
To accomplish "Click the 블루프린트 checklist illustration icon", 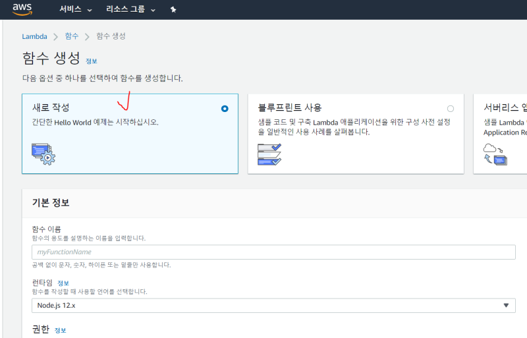I will coord(269,154).
